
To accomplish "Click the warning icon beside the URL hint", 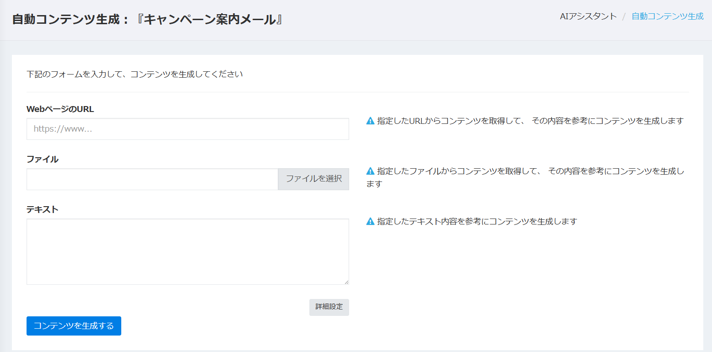I will click(371, 121).
